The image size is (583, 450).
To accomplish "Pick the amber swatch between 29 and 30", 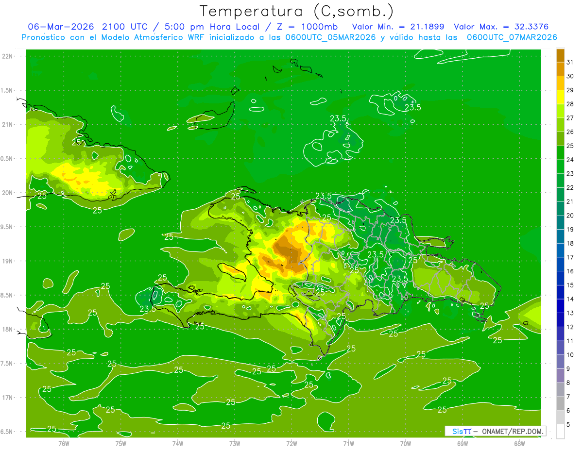I will pos(560,83).
